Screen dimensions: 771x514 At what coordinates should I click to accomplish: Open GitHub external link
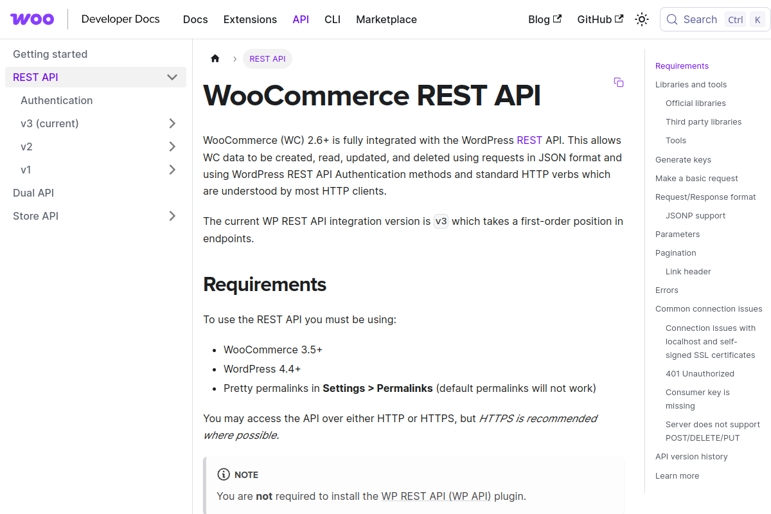coord(600,19)
